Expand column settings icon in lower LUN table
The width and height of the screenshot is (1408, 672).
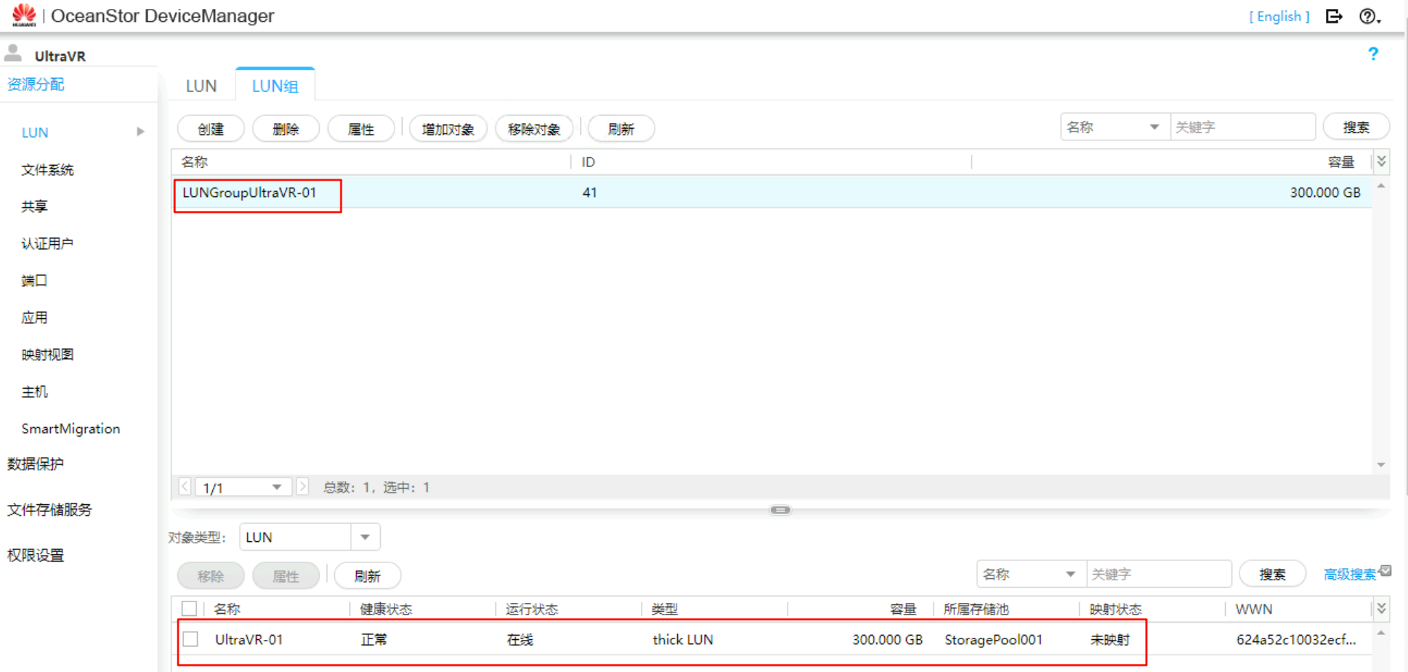tap(1381, 608)
